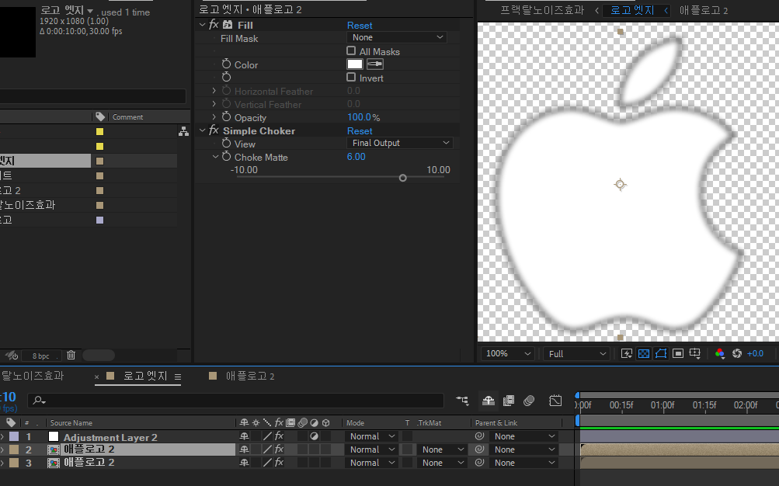Expand the Opacity property

(214, 116)
